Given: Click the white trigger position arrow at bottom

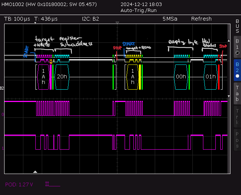Looking at the screenshot, I should pos(35,172).
